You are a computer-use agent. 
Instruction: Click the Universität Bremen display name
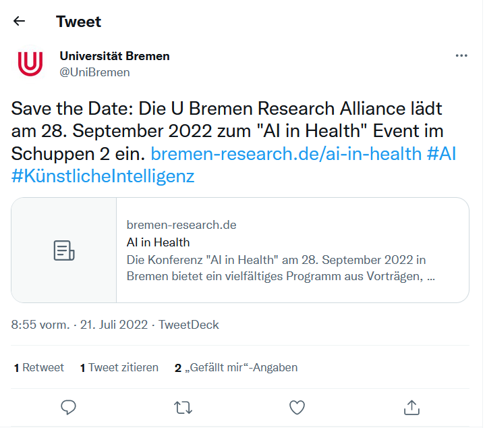tap(115, 56)
